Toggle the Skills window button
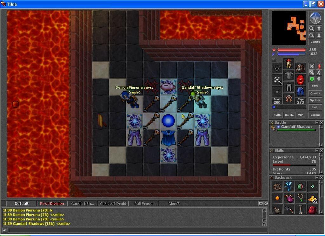Screen dimensions: 325x236 (x=277, y=115)
